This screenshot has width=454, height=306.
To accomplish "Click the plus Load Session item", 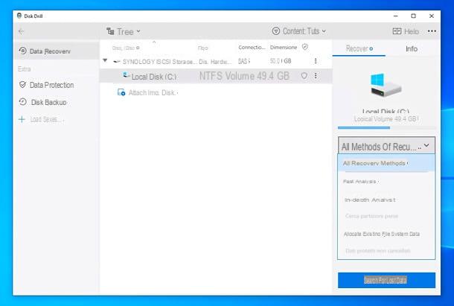I will pos(40,119).
